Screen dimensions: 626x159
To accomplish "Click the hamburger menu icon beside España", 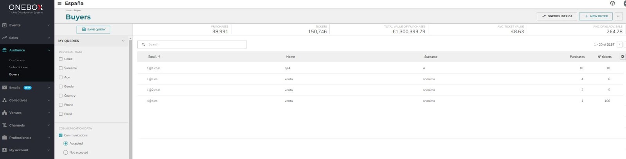I will click(x=59, y=4).
